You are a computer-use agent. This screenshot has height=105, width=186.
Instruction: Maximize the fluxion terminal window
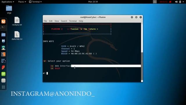click(136, 17)
